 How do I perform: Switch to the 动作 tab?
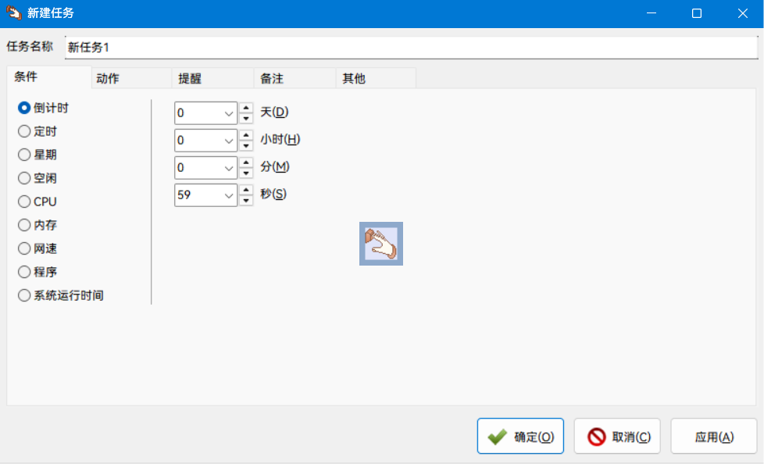pos(130,78)
